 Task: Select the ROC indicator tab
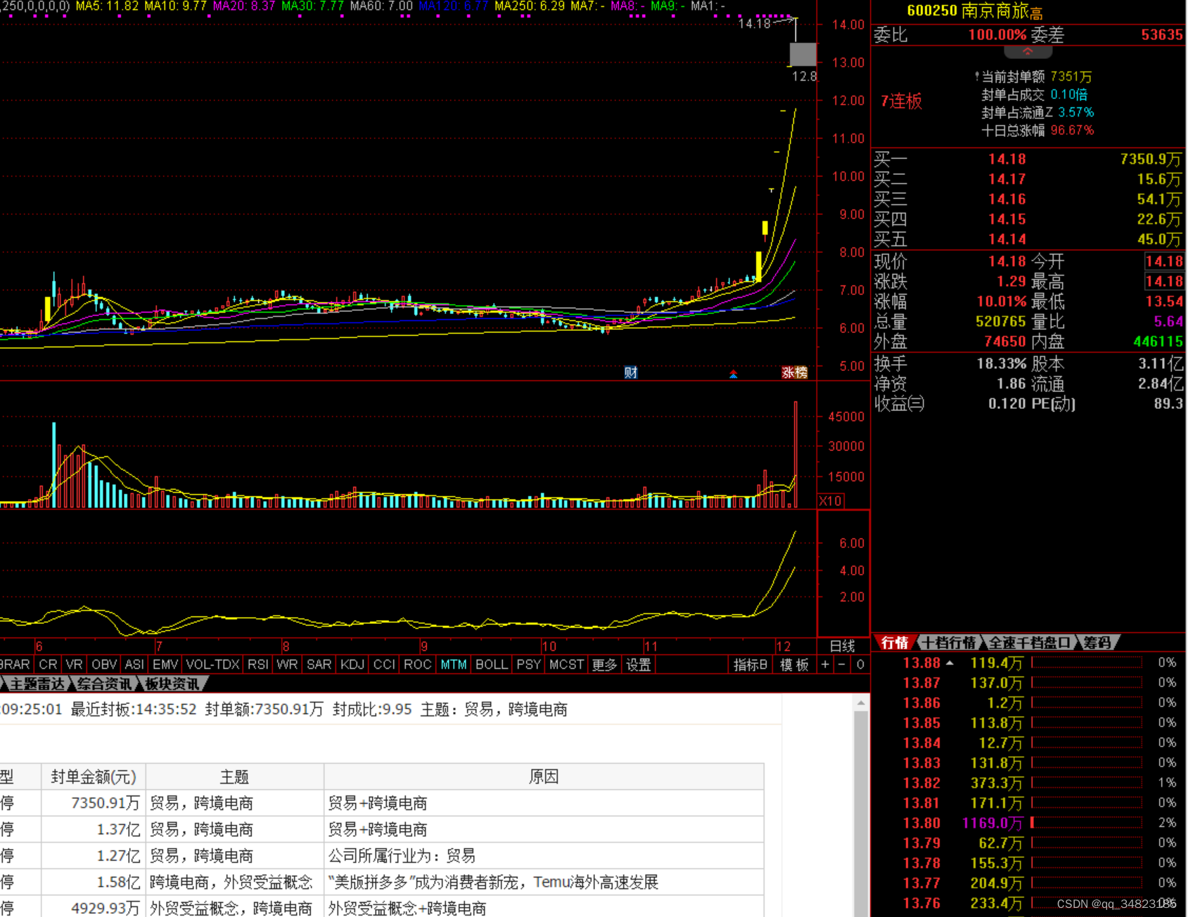417,664
